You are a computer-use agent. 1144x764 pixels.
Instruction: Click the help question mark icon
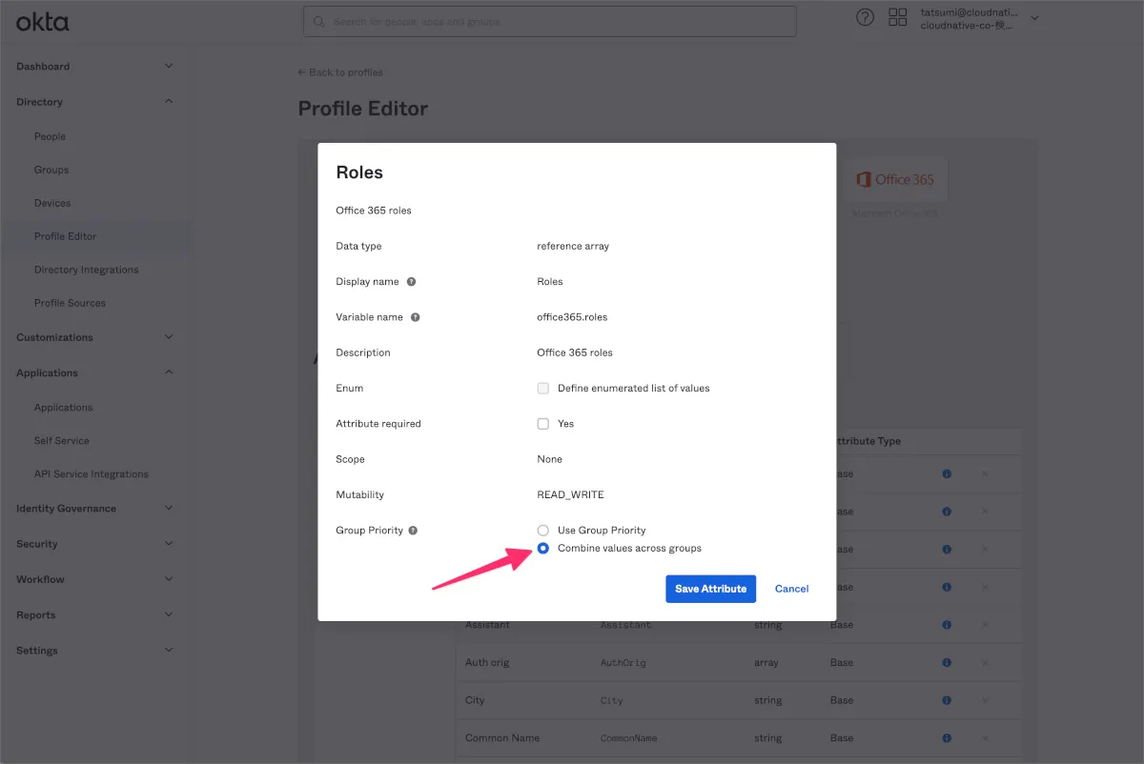click(x=865, y=17)
